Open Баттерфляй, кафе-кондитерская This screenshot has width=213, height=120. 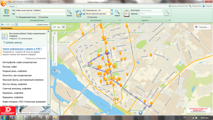(20, 62)
